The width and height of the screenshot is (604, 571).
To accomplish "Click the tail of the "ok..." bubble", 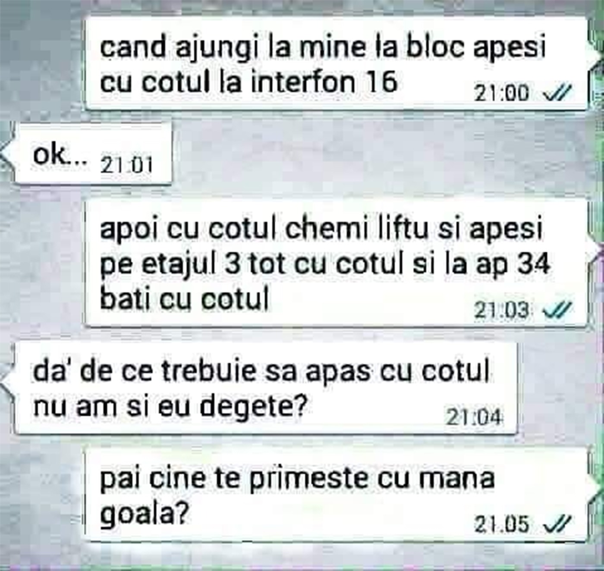I will coord(8,154).
